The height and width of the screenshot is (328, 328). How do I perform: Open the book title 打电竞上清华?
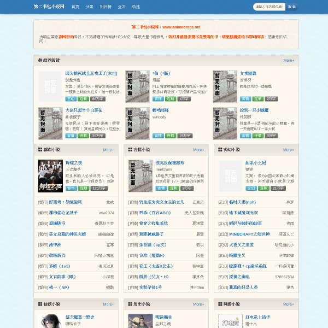coord(257,317)
